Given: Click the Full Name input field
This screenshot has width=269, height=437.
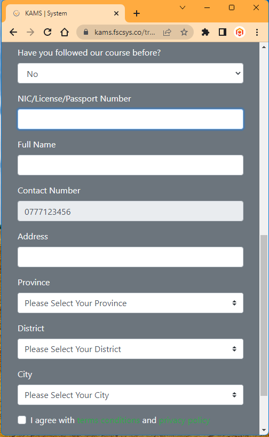Looking at the screenshot, I should [x=130, y=165].
